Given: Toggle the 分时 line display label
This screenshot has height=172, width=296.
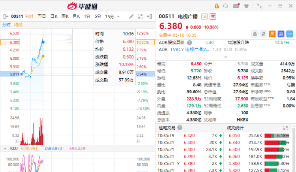Looking at the screenshot, I should [6, 25].
